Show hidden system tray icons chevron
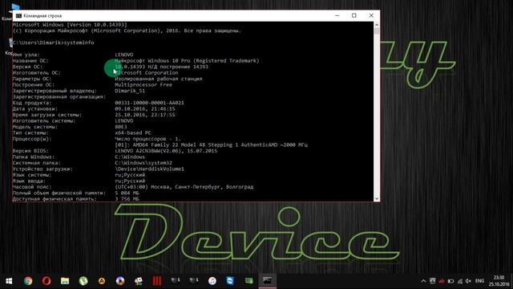 tap(423, 281)
